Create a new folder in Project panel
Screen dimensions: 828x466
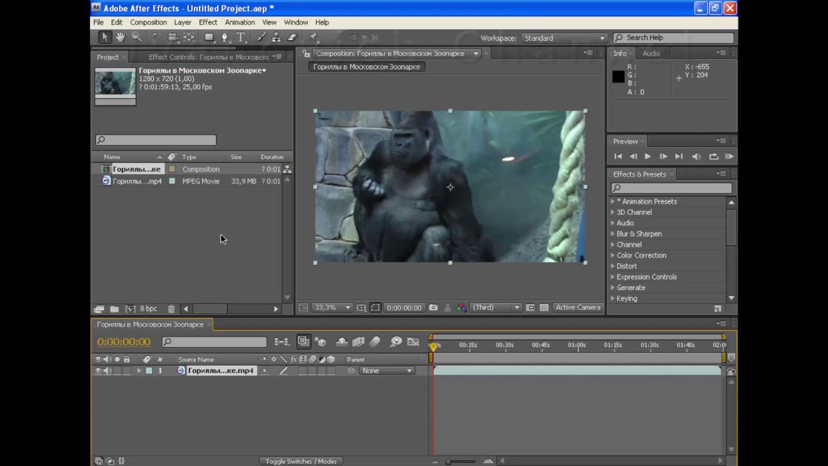pos(114,309)
